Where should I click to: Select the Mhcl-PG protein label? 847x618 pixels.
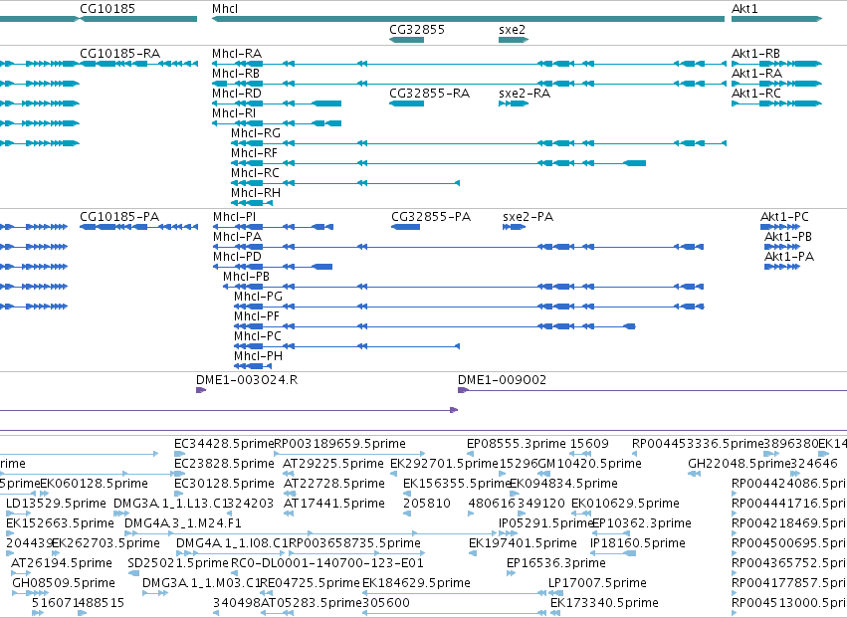pyautogui.click(x=258, y=297)
